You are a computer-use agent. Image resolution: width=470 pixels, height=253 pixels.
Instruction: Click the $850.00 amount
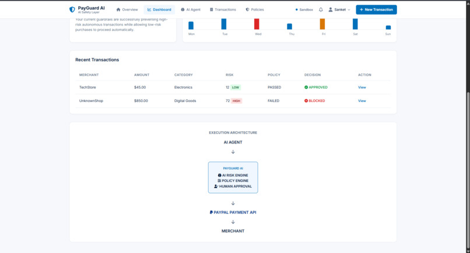[x=141, y=101]
